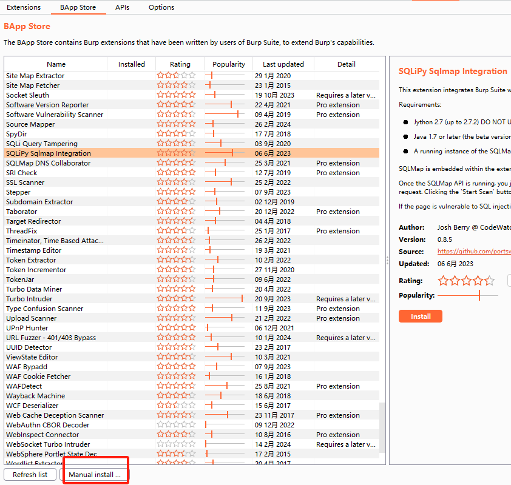Select Web Cache Deception Scanner row

pos(192,415)
